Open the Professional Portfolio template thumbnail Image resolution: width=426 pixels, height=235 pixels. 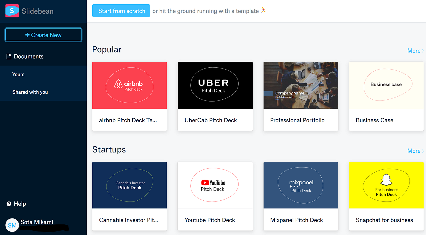click(301, 85)
